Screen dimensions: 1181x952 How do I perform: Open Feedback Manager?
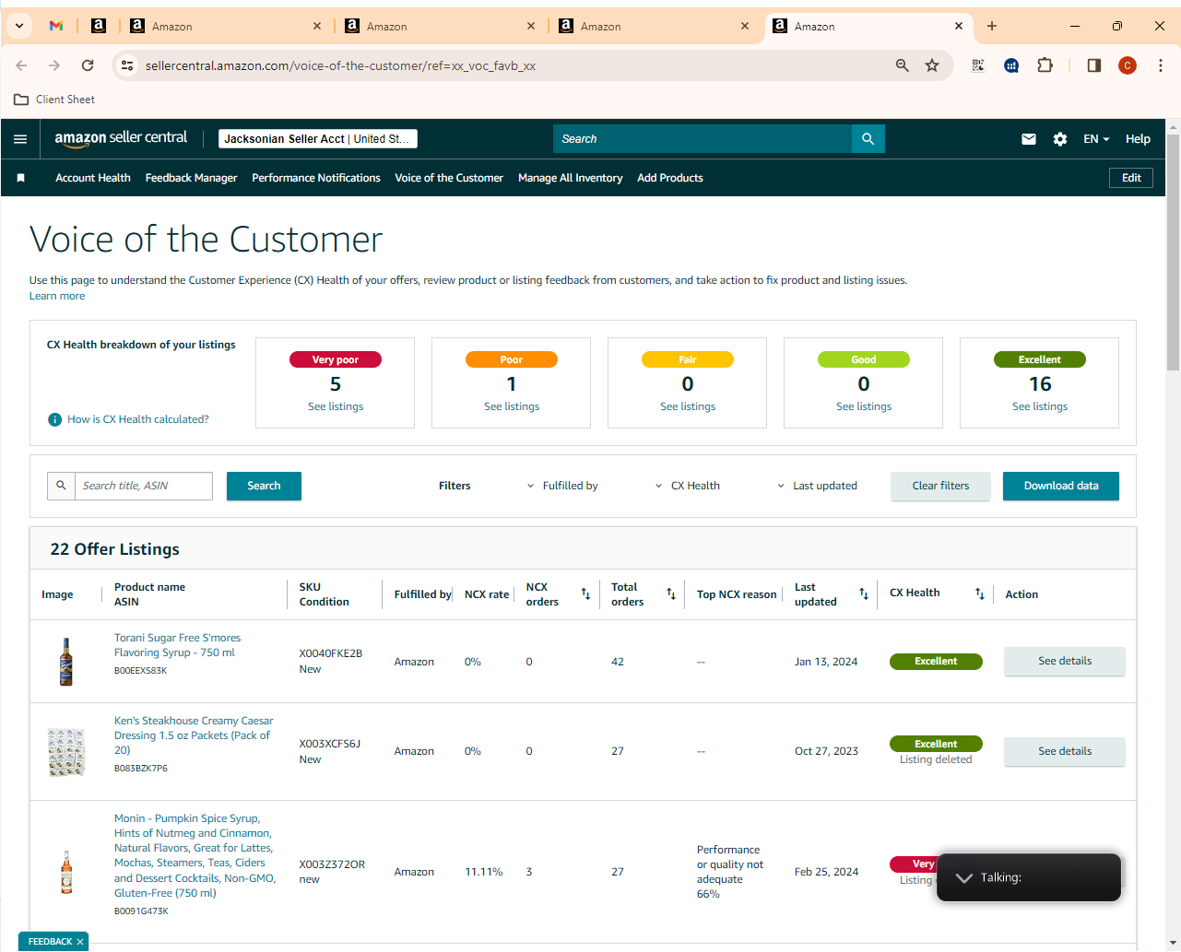coord(191,178)
